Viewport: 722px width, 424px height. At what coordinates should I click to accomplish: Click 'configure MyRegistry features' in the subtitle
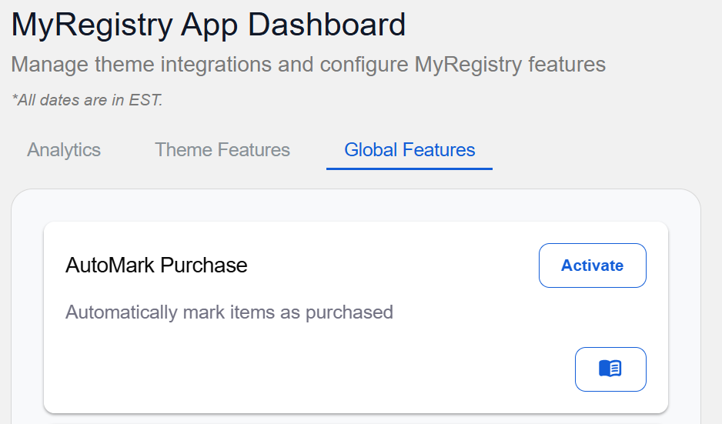point(463,65)
